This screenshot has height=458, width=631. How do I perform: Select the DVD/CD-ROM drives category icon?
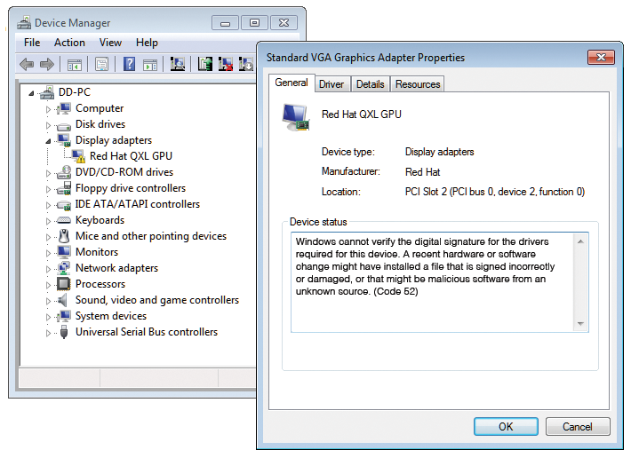point(64,172)
